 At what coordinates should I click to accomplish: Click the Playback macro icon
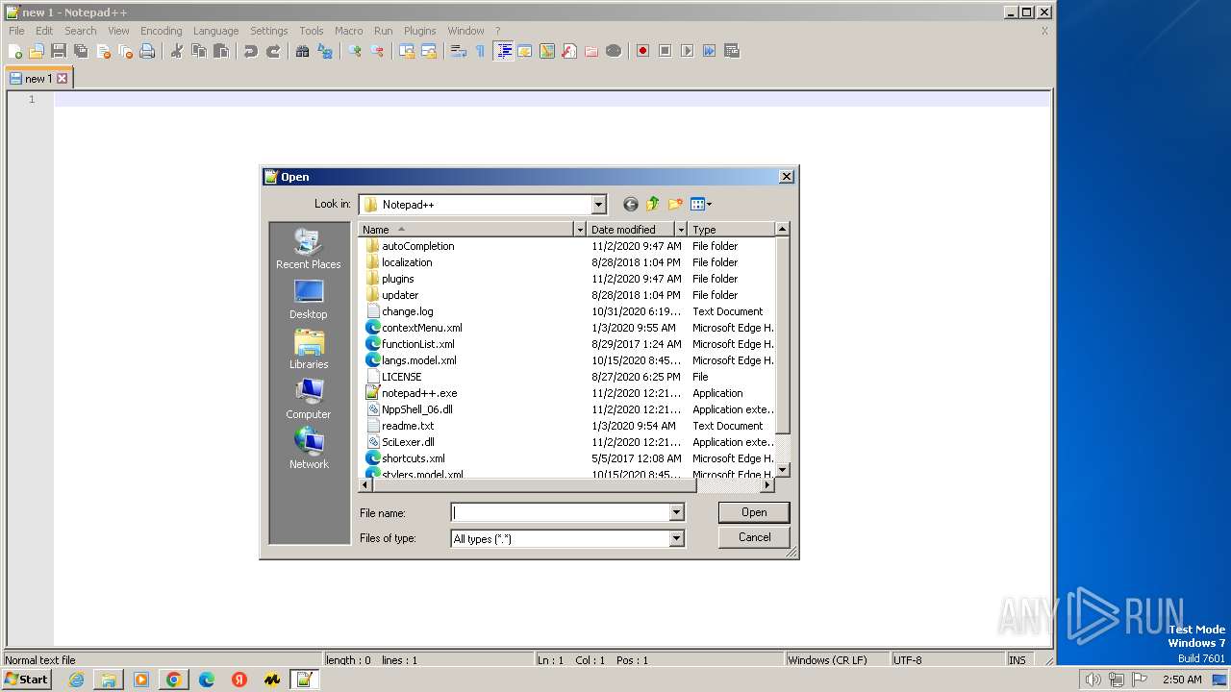[687, 51]
